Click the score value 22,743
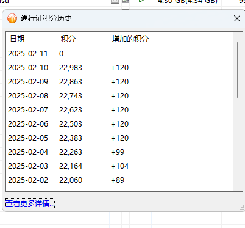Image resolution: width=245 pixels, height=228 pixels. coord(71,96)
